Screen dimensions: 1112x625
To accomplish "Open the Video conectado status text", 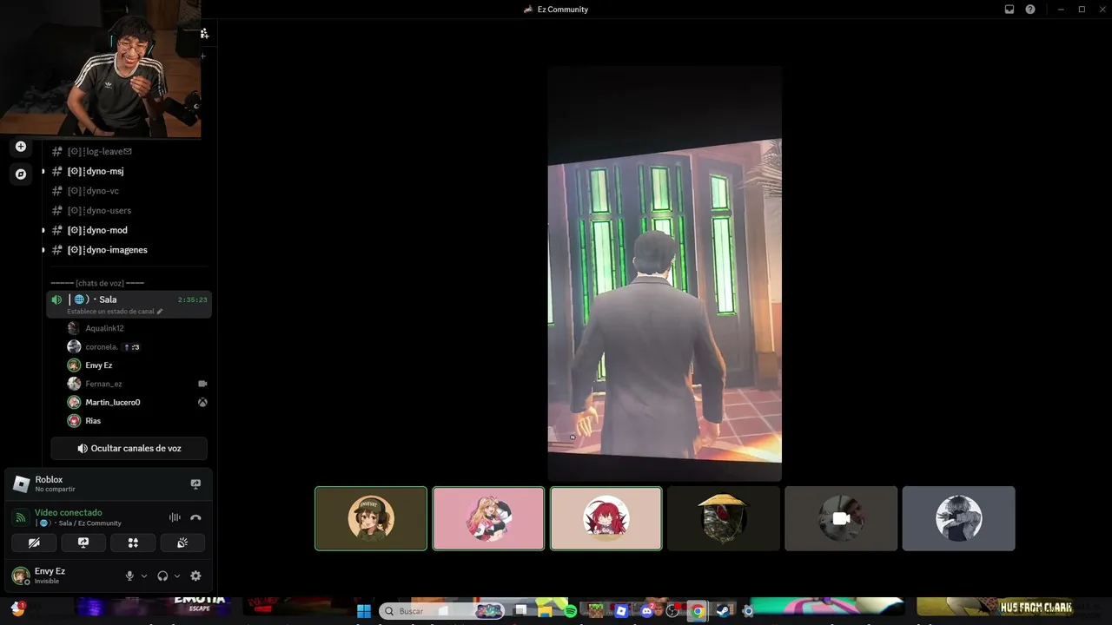I will pos(69,513).
